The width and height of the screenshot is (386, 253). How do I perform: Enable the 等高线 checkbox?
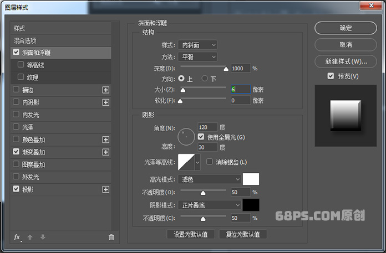coord(21,65)
